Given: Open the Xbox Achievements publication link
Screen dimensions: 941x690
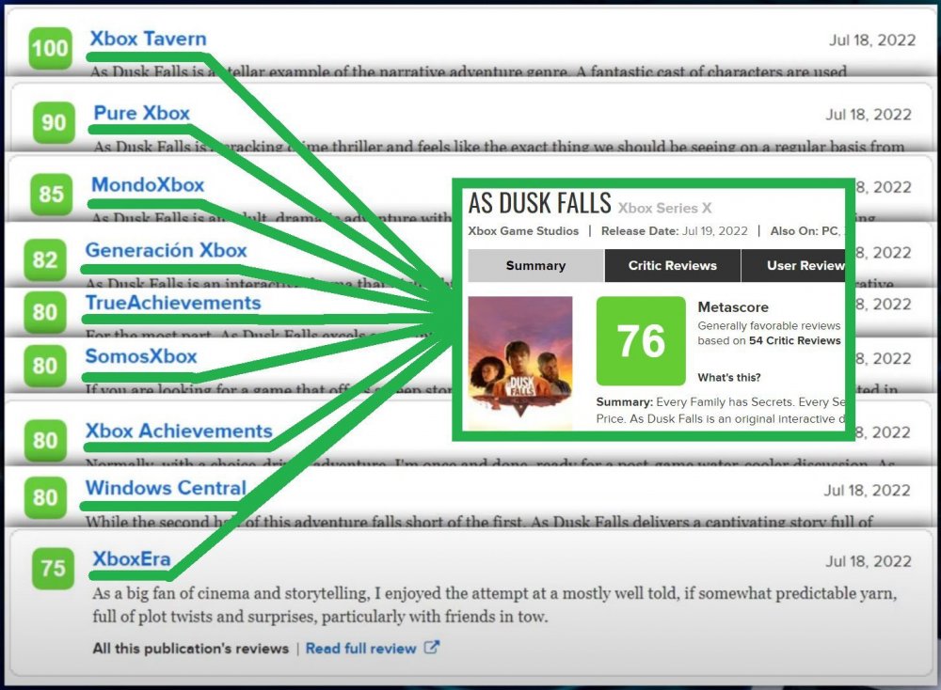Looking at the screenshot, I should 178,431.
